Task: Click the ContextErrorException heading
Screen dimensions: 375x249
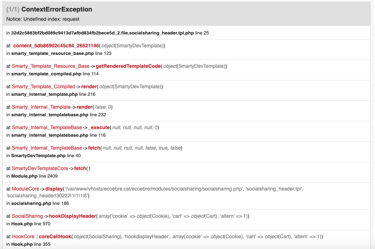Action: click(x=57, y=9)
